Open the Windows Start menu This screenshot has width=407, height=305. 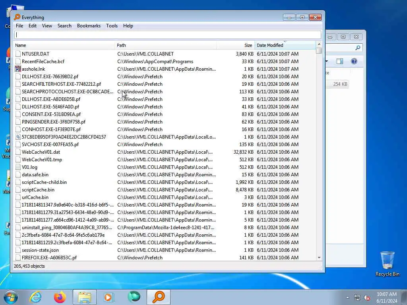(11, 297)
